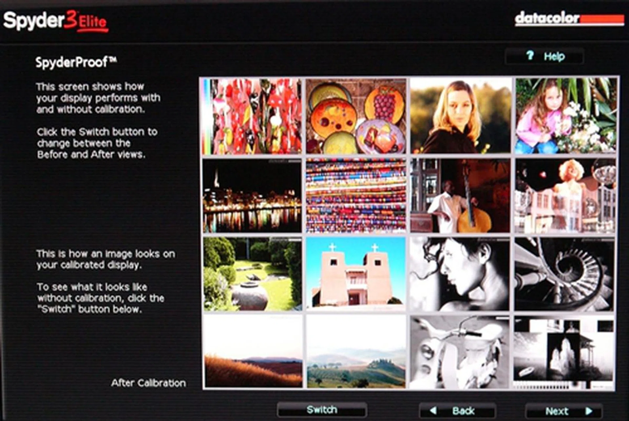Click the question mark help icon

[530, 56]
